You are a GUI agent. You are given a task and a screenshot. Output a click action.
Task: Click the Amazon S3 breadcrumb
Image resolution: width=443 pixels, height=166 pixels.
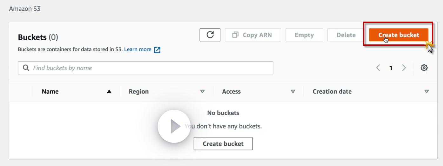click(25, 9)
